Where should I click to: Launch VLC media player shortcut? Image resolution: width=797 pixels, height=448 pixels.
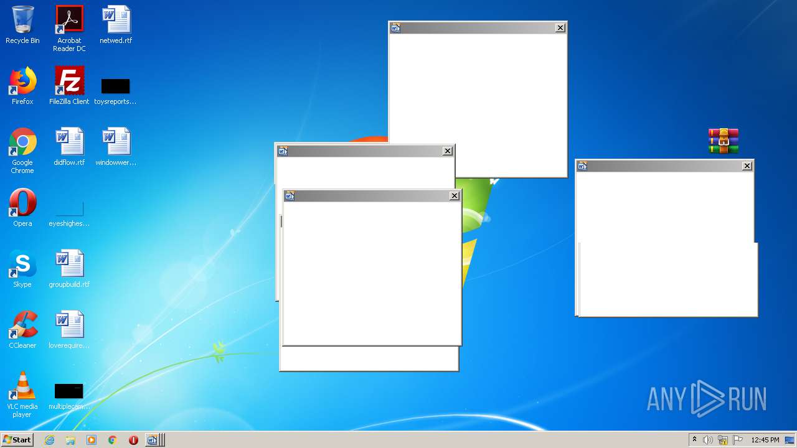[22, 394]
